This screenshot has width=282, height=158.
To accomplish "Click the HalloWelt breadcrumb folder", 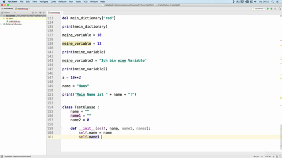I will pyautogui.click(x=7, y=9).
